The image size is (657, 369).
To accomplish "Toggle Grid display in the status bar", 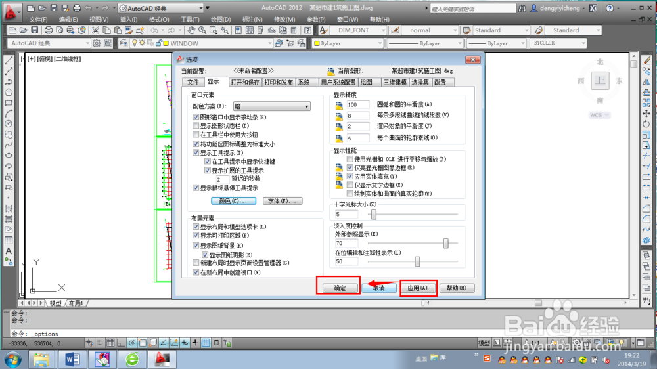I will point(110,343).
